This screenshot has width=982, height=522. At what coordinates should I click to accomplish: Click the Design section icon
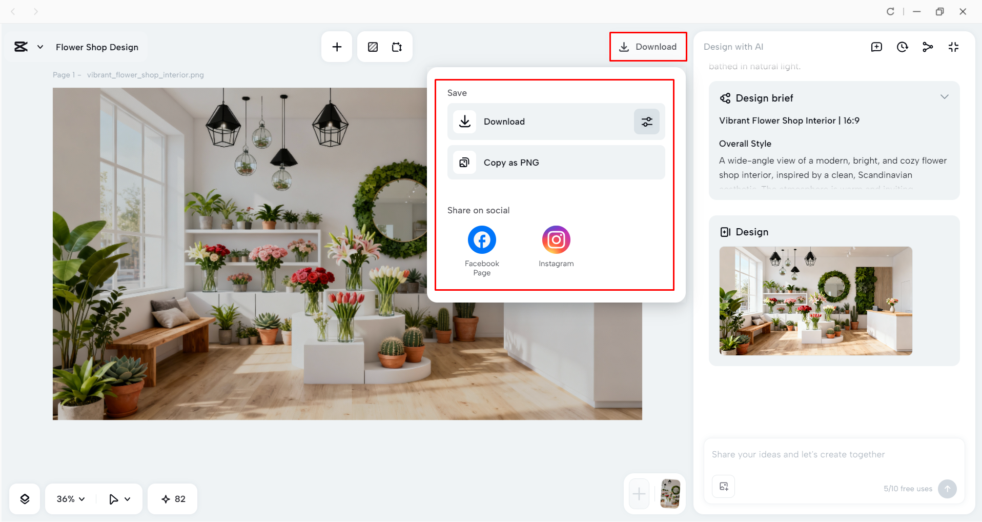(725, 232)
